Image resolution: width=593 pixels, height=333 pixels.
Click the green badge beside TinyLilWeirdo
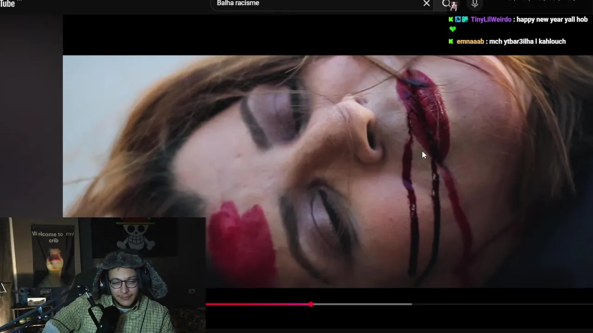pos(451,19)
